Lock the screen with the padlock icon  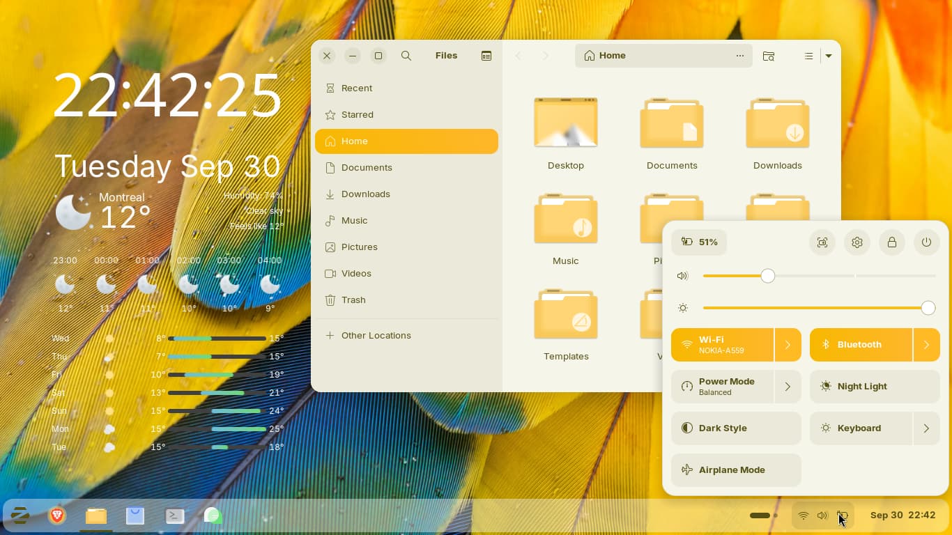coord(892,242)
